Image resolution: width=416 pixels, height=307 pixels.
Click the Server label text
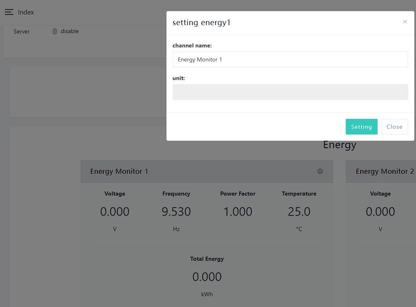click(21, 31)
